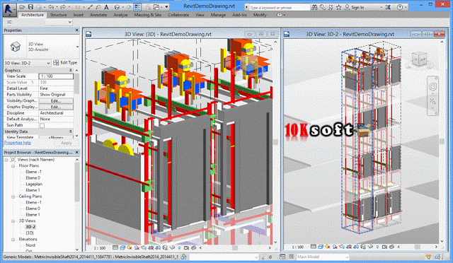Switch to the Structure ribbon tab
This screenshot has width=453, height=263.
click(58, 15)
